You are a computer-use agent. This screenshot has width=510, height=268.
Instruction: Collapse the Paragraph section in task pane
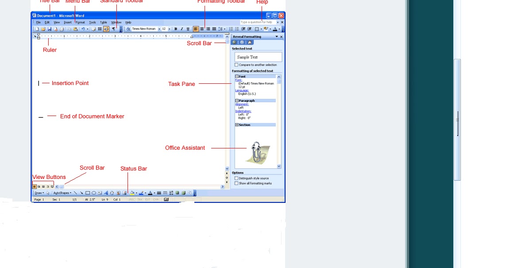(x=237, y=101)
